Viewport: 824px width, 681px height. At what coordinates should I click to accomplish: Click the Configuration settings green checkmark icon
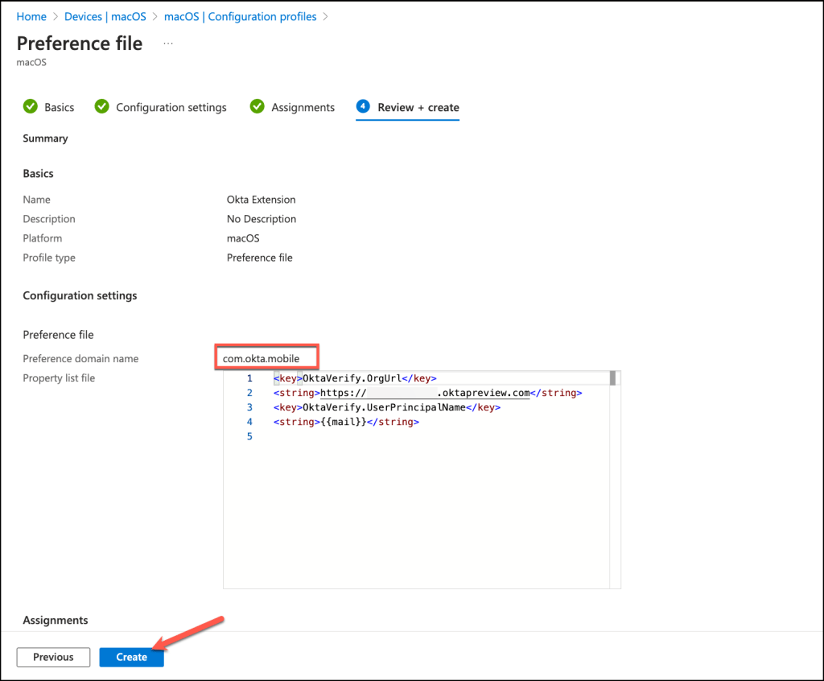(x=101, y=106)
